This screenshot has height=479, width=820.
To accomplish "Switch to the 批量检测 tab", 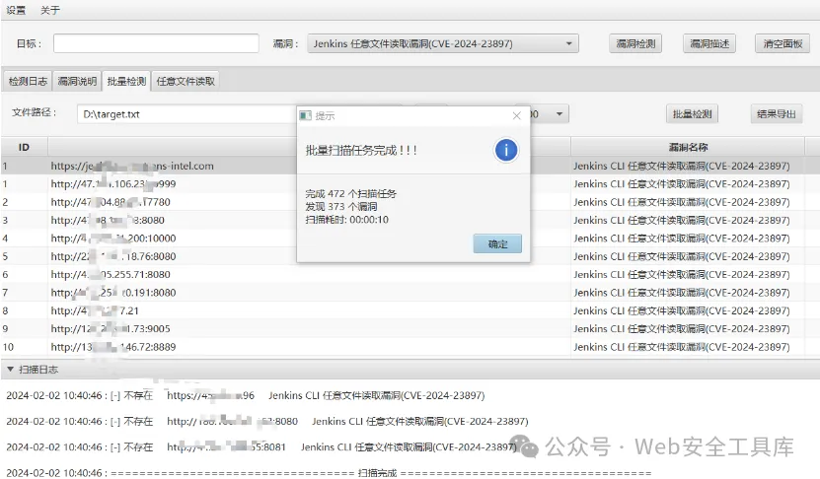I will point(126,81).
